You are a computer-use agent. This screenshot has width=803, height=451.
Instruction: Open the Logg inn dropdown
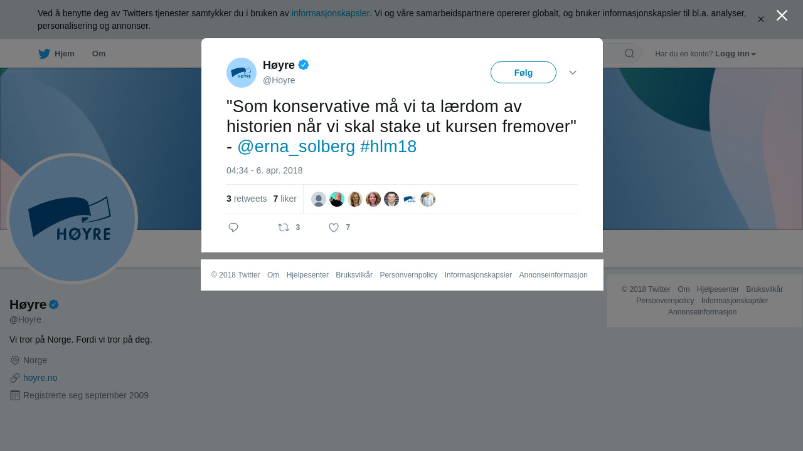(x=735, y=54)
